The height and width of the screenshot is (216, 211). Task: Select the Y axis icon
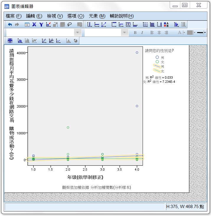[x=41, y=25]
